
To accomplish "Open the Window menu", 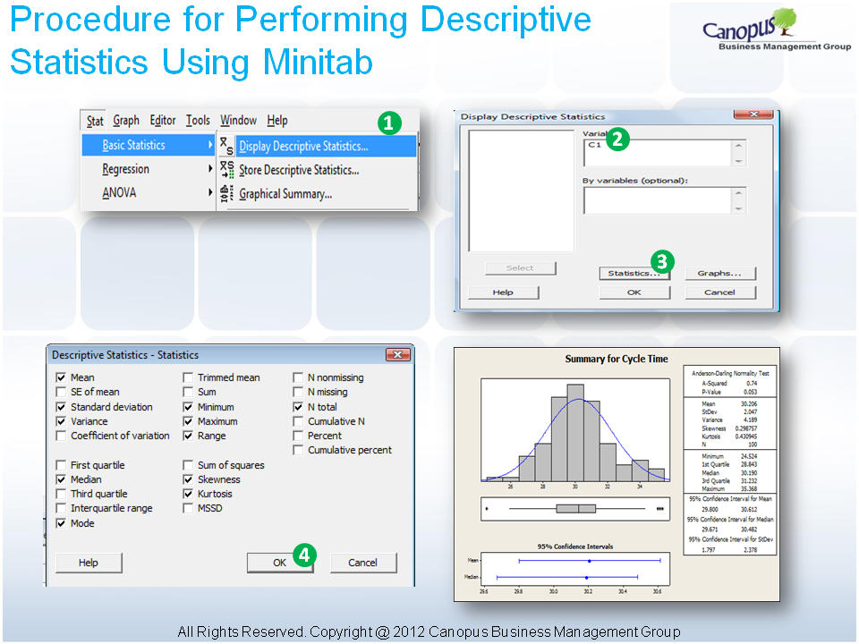I will pos(238,121).
